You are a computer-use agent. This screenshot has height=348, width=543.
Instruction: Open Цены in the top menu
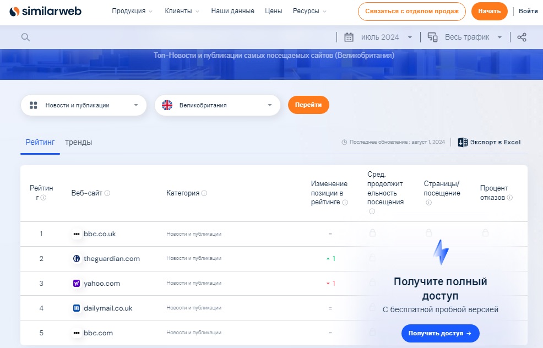pos(274,11)
